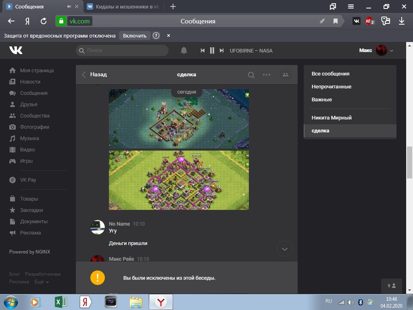The height and width of the screenshot is (310, 413).
Task: Open the purple Clash base image
Action: (x=179, y=180)
